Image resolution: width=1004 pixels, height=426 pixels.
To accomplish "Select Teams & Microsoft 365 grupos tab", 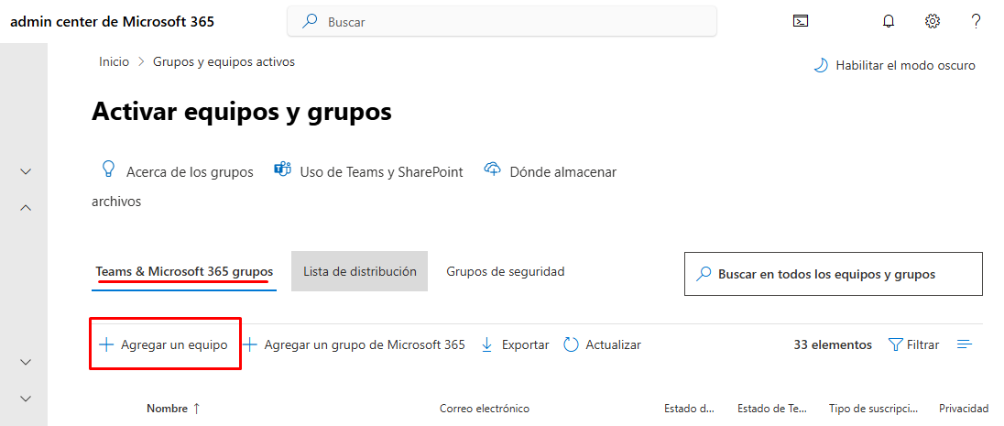I will [184, 271].
